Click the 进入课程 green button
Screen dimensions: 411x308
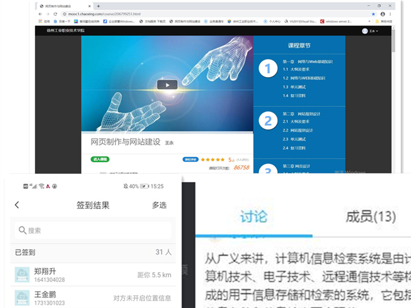pyautogui.click(x=100, y=159)
